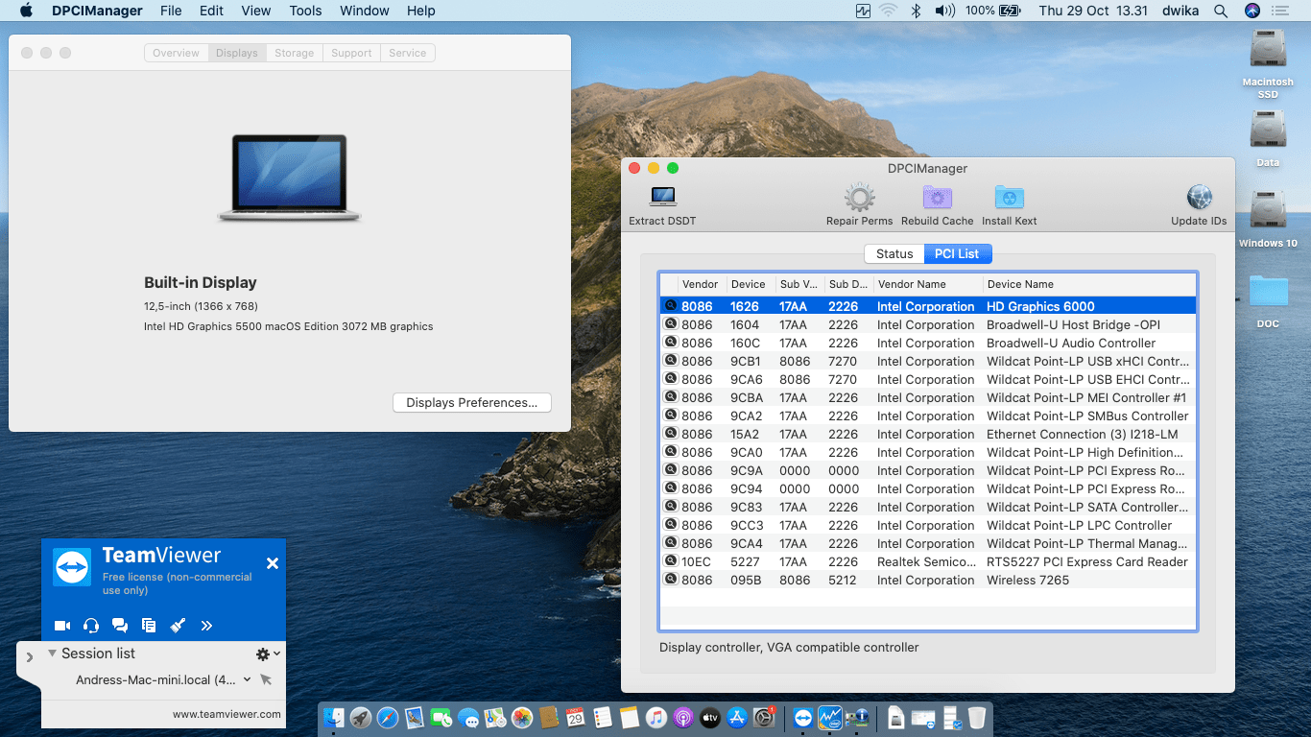This screenshot has width=1311, height=737.
Task: Collapse the Session list disclosure triangle
Action: click(x=52, y=654)
